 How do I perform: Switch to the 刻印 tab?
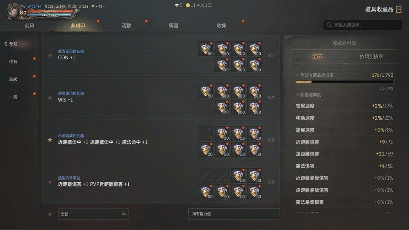coord(29,26)
